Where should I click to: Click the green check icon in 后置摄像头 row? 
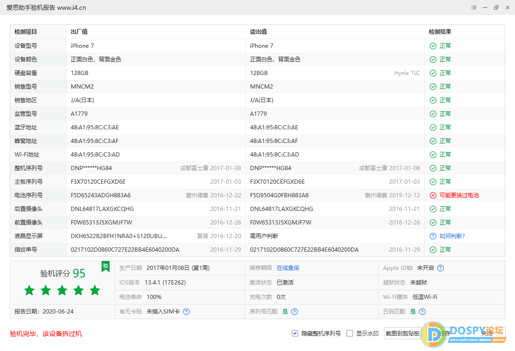[x=433, y=209]
